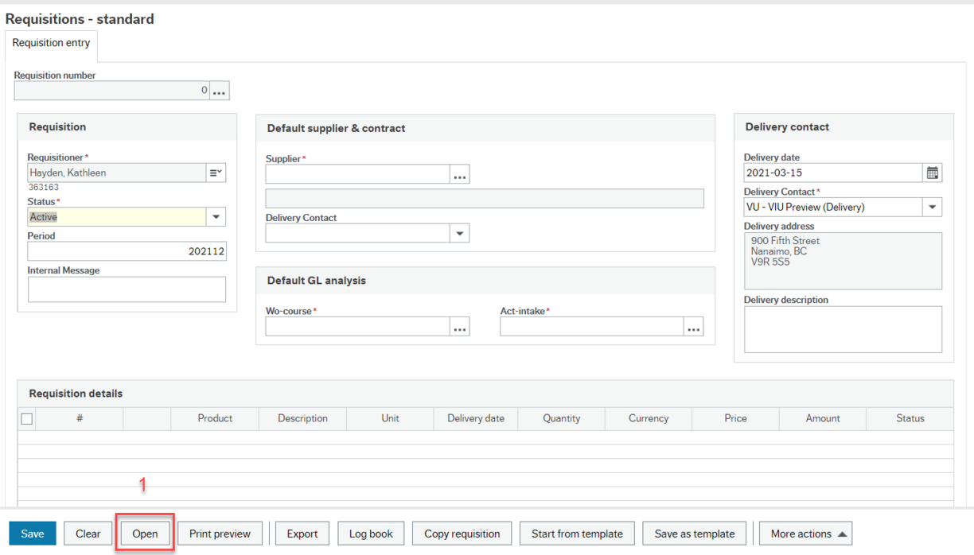Export the requisition
This screenshot has width=974, height=555.
(x=302, y=534)
